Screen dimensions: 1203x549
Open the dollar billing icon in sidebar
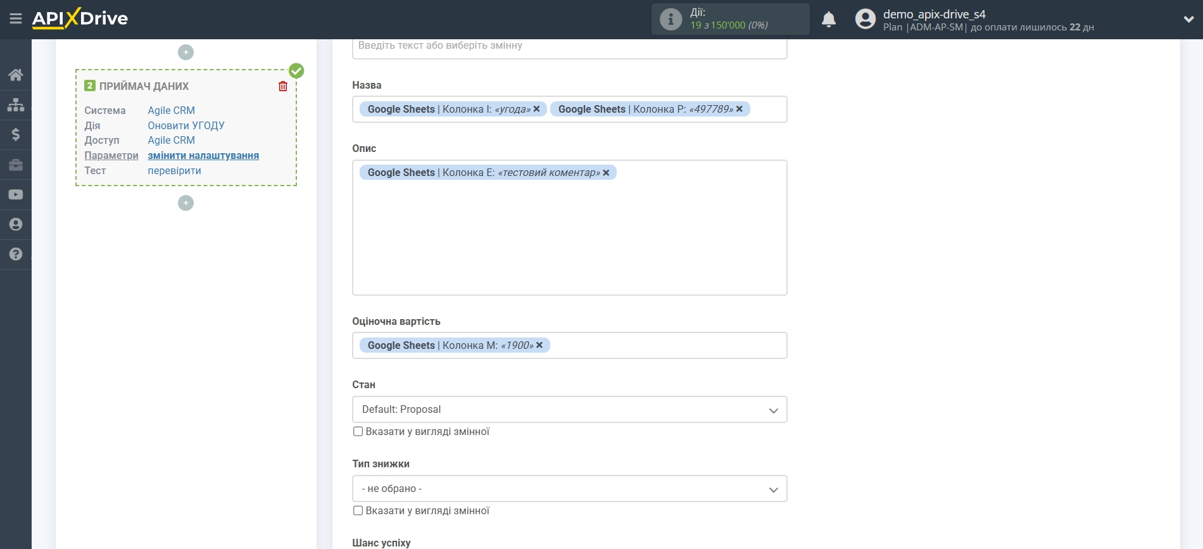pyautogui.click(x=16, y=134)
